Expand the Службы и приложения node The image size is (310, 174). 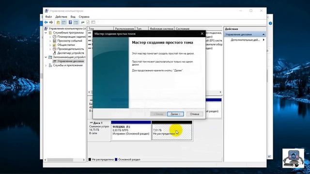46,65
